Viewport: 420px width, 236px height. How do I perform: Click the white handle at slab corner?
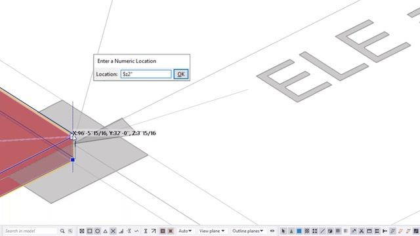point(72,137)
